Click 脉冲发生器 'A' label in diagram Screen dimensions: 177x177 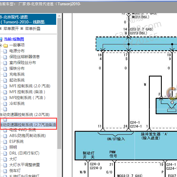tap(154, 136)
